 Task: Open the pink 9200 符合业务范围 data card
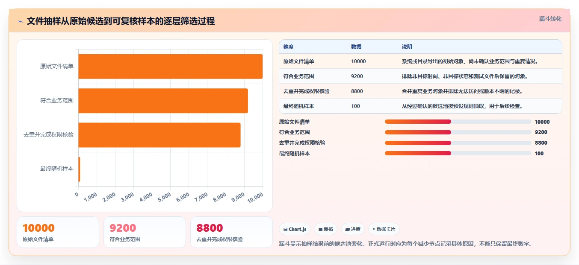pyautogui.click(x=145, y=232)
